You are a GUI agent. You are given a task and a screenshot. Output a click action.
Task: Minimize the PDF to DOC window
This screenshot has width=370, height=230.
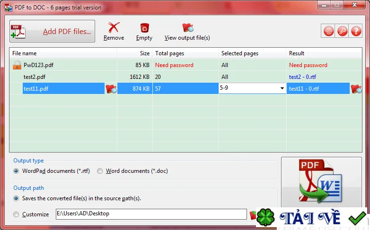point(324,5)
